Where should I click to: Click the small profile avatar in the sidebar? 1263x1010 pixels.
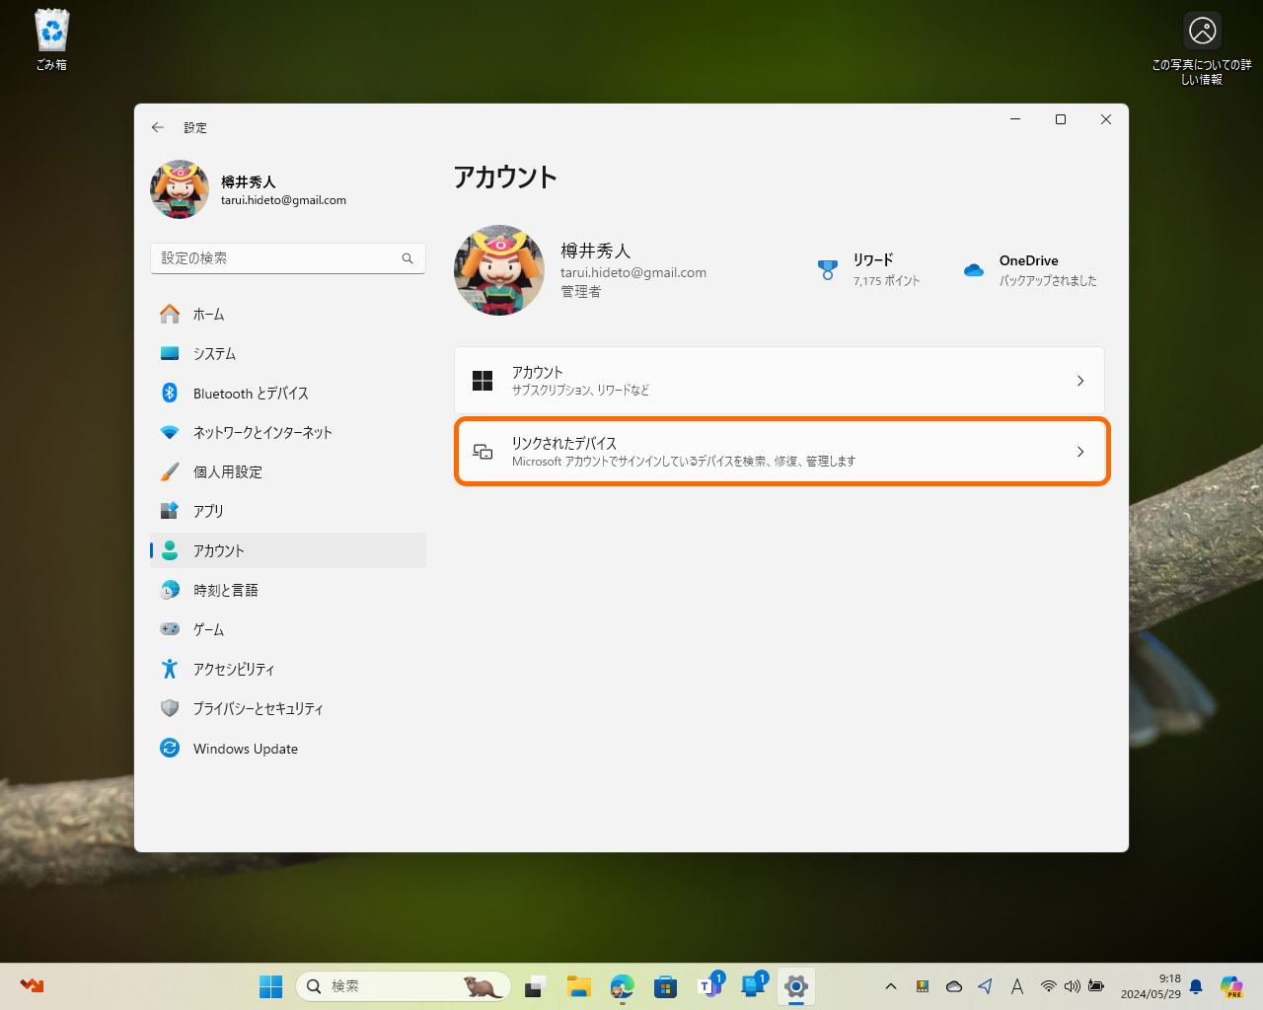click(x=180, y=189)
